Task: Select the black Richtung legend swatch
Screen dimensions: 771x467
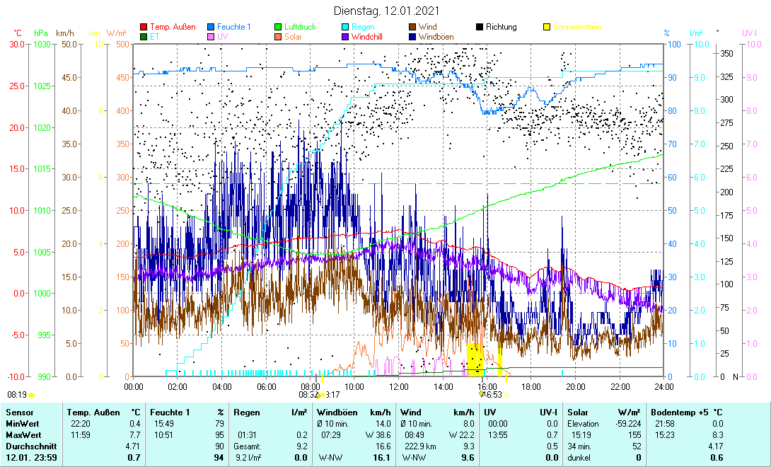Action: click(480, 27)
